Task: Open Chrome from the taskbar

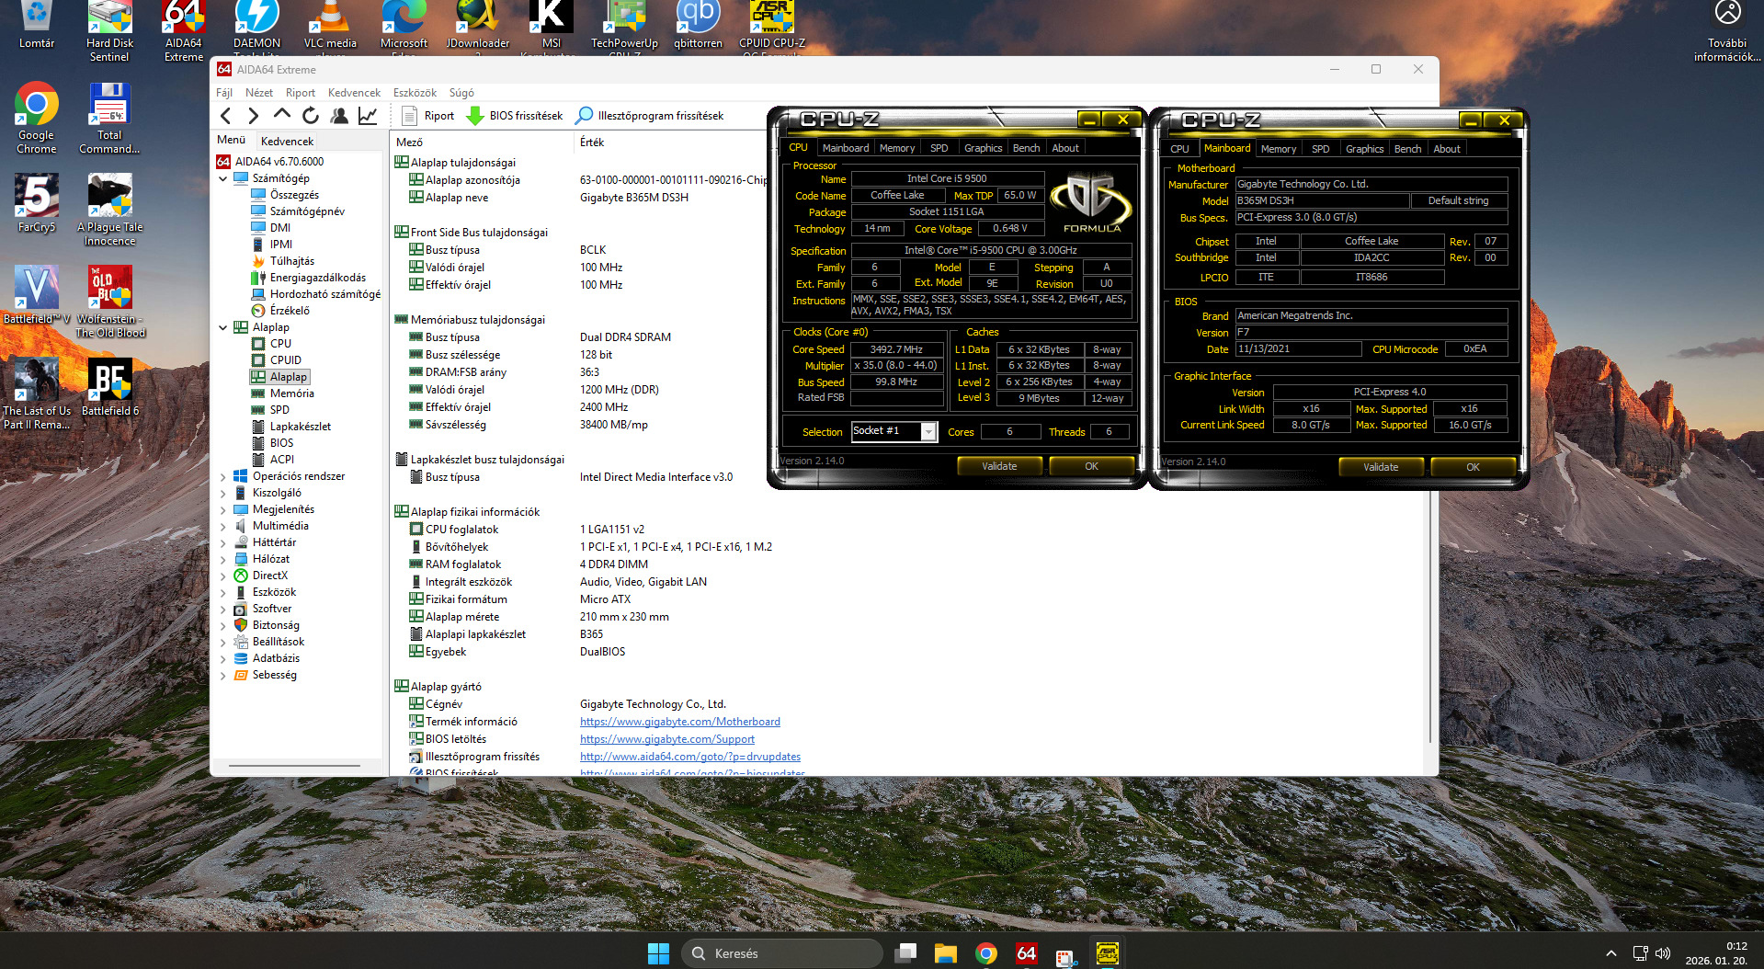Action: coord(986,953)
